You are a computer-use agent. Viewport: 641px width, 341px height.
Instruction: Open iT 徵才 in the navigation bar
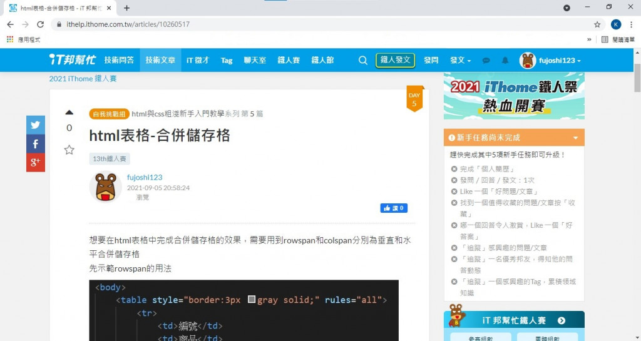[x=198, y=60]
